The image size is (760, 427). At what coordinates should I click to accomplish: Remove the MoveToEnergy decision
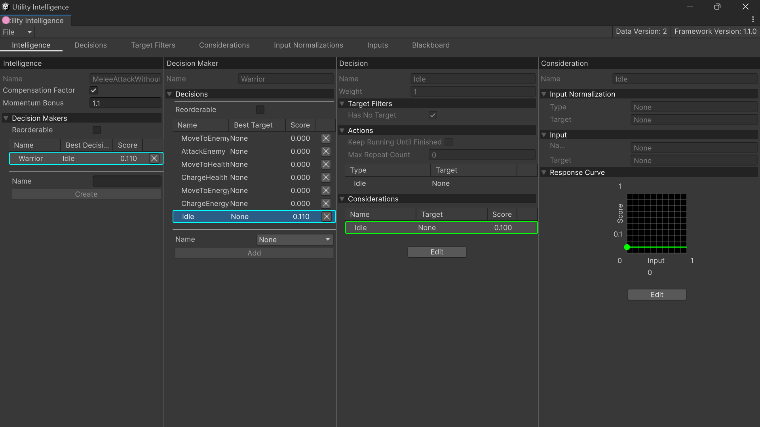[326, 191]
